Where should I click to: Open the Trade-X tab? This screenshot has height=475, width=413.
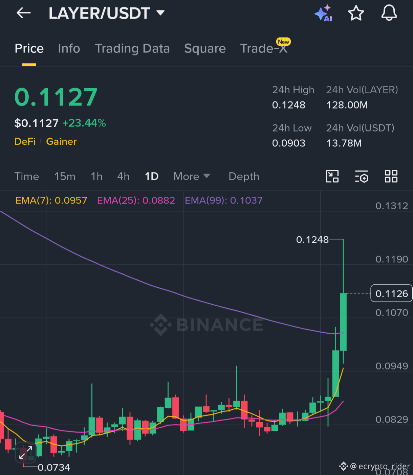pyautogui.click(x=264, y=49)
